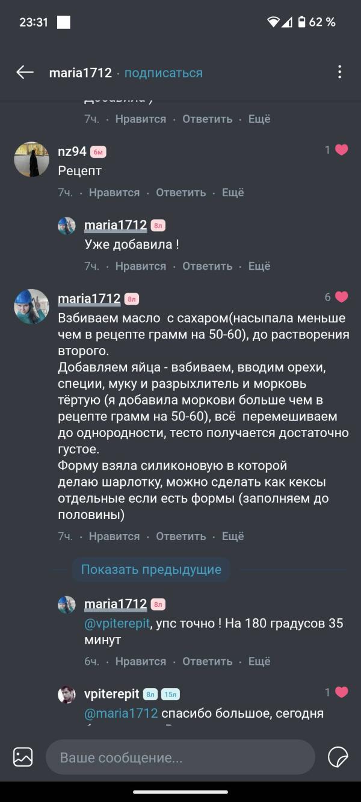Open "Ещё" under the long recipe comment
Viewport: 361px width, 802px height.
(233, 536)
